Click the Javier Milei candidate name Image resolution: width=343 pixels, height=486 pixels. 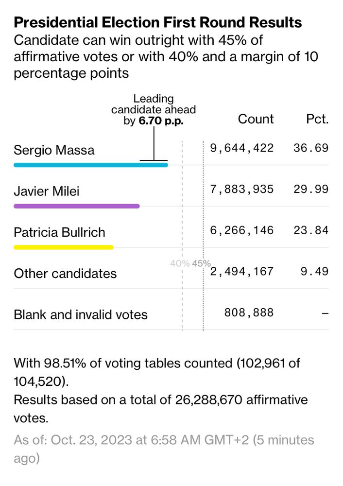point(47,191)
